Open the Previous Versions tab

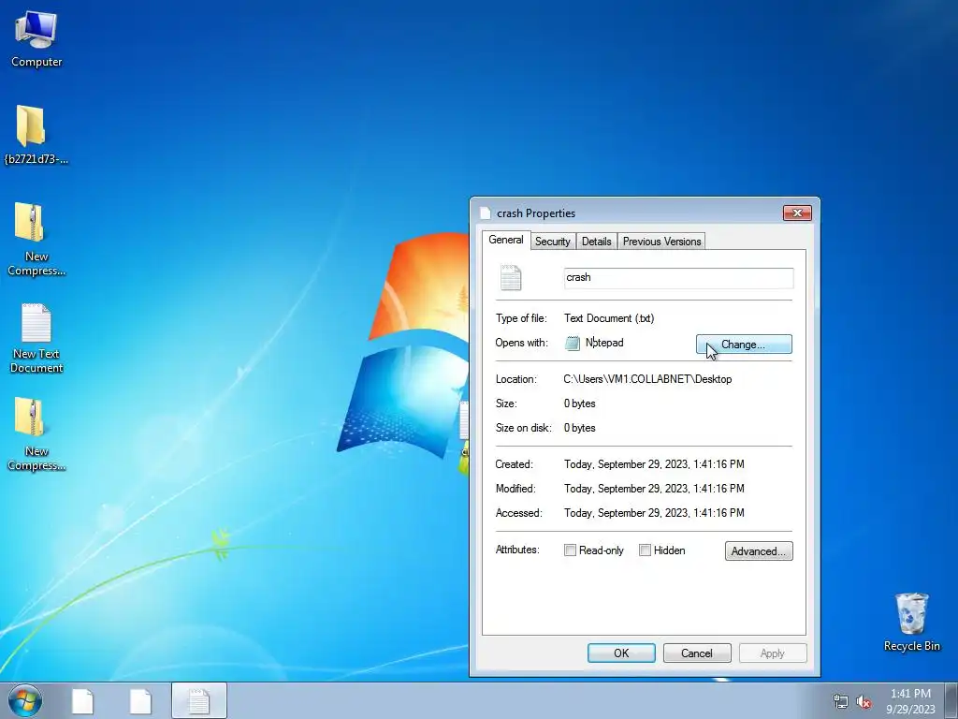[661, 242]
